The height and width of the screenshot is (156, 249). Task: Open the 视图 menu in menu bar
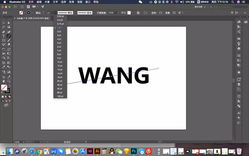click(80, 2)
